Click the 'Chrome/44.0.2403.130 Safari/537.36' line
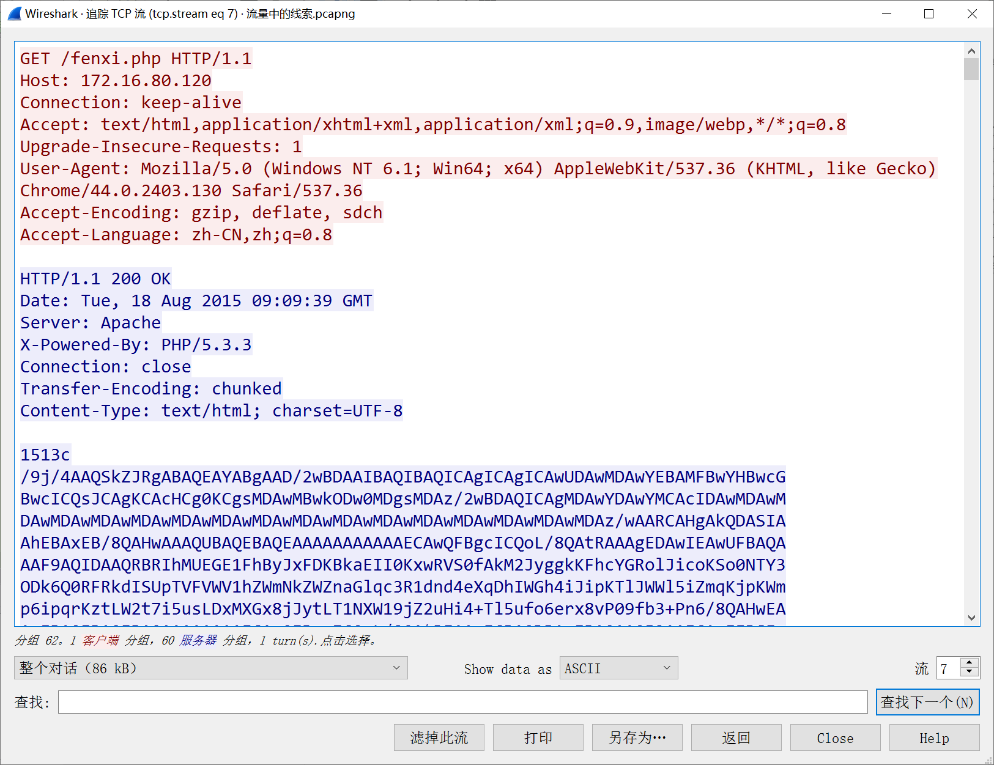Screen dimensions: 994x765 (191, 191)
